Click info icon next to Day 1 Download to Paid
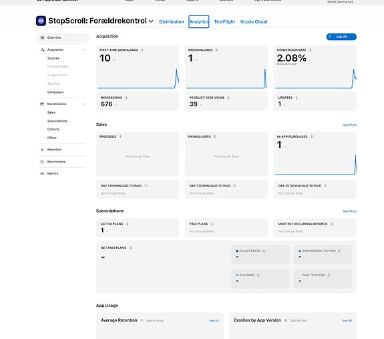The height and width of the screenshot is (339, 384). pos(146,186)
